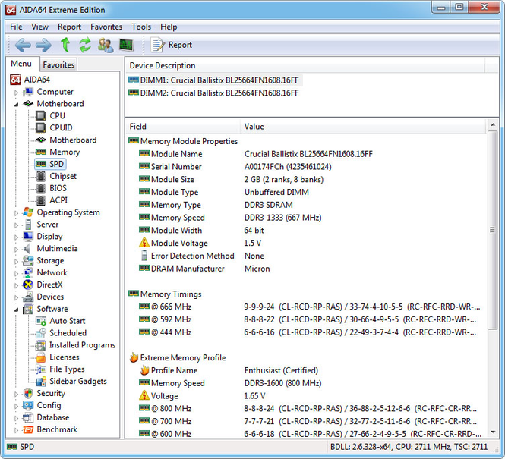Image resolution: width=505 pixels, height=459 pixels.
Task: Open the monitor diagnostics toolbar icon
Action: [x=126, y=45]
